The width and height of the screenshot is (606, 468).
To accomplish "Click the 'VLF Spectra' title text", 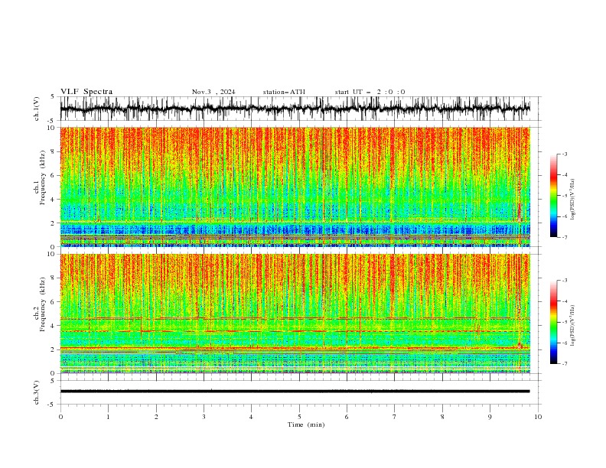I will pos(86,92).
